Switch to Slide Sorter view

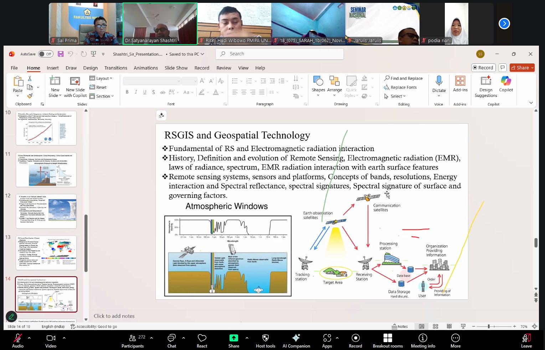point(435,326)
